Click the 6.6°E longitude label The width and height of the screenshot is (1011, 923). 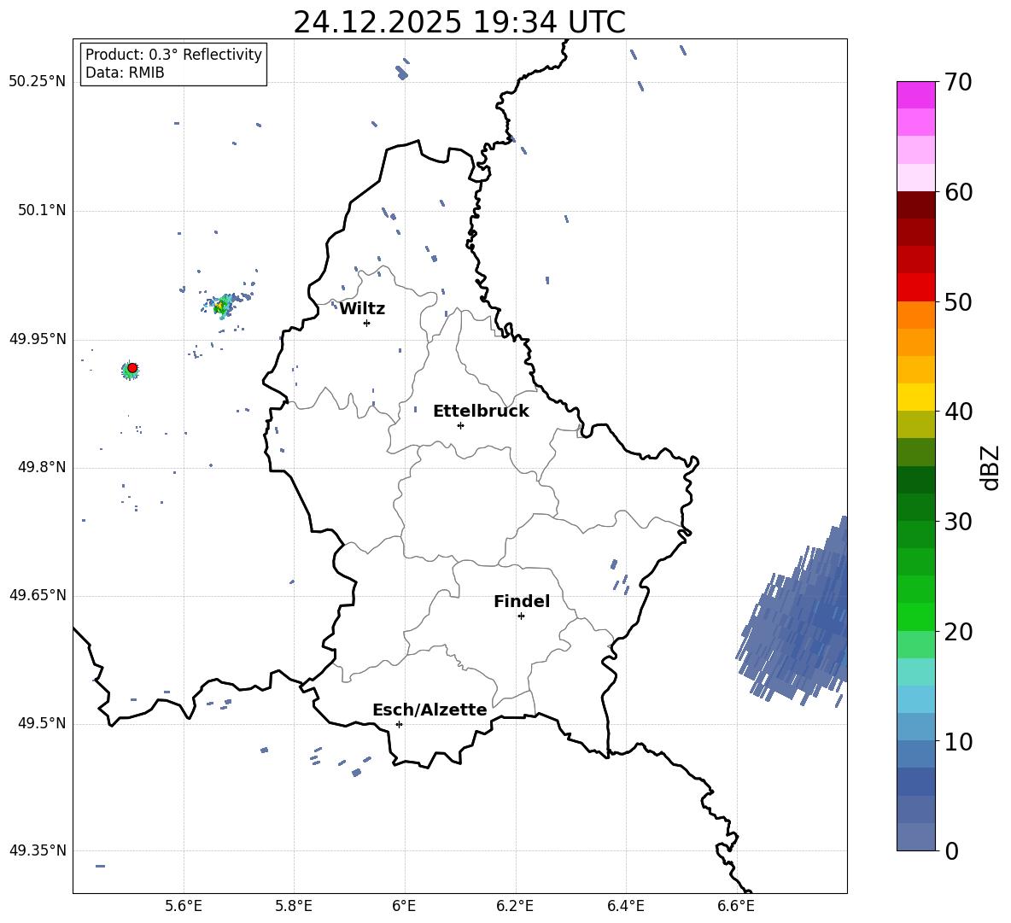(x=736, y=907)
